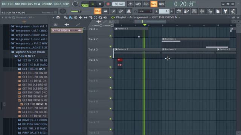Open the OPTIONS menu

pos(47,4)
